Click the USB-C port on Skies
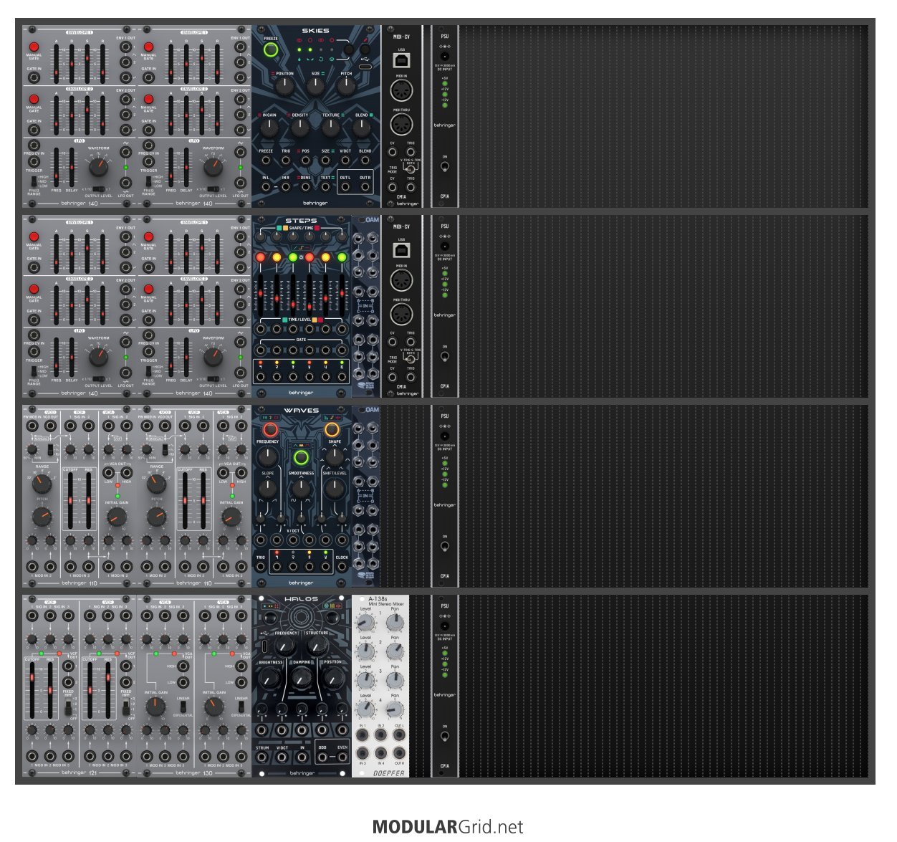This screenshot has width=897, height=842. click(366, 66)
